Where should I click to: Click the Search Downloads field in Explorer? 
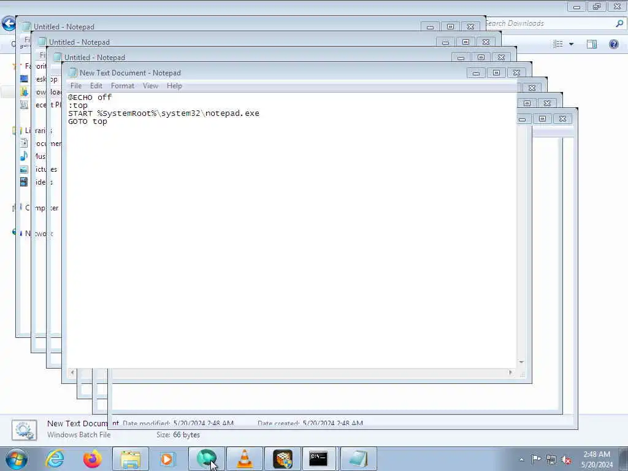pos(549,24)
